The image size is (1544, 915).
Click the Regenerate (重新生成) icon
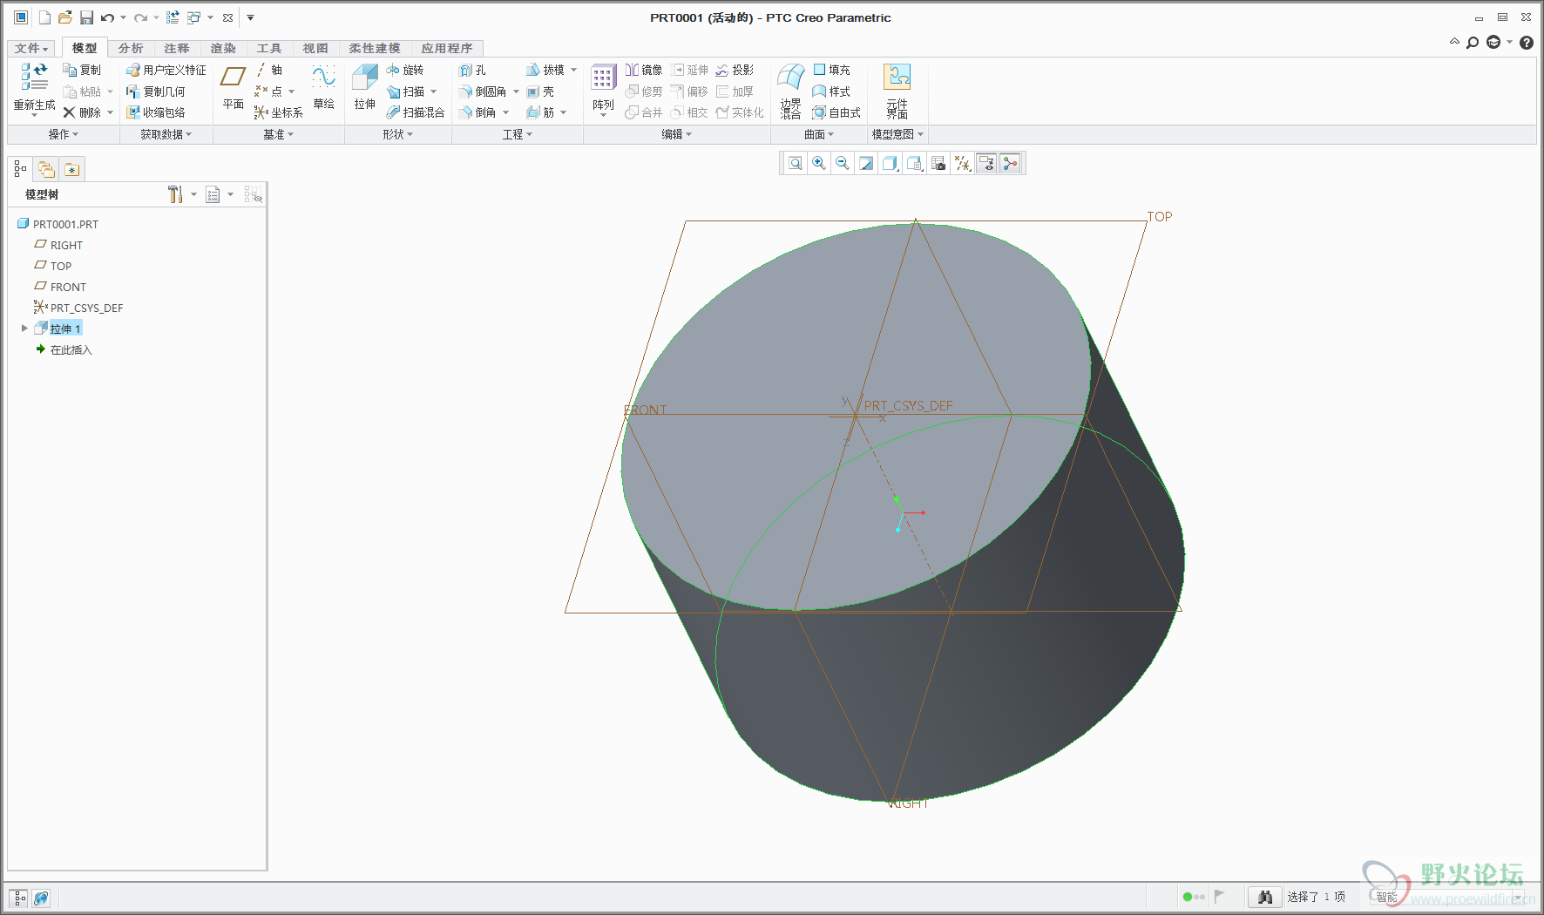34,77
